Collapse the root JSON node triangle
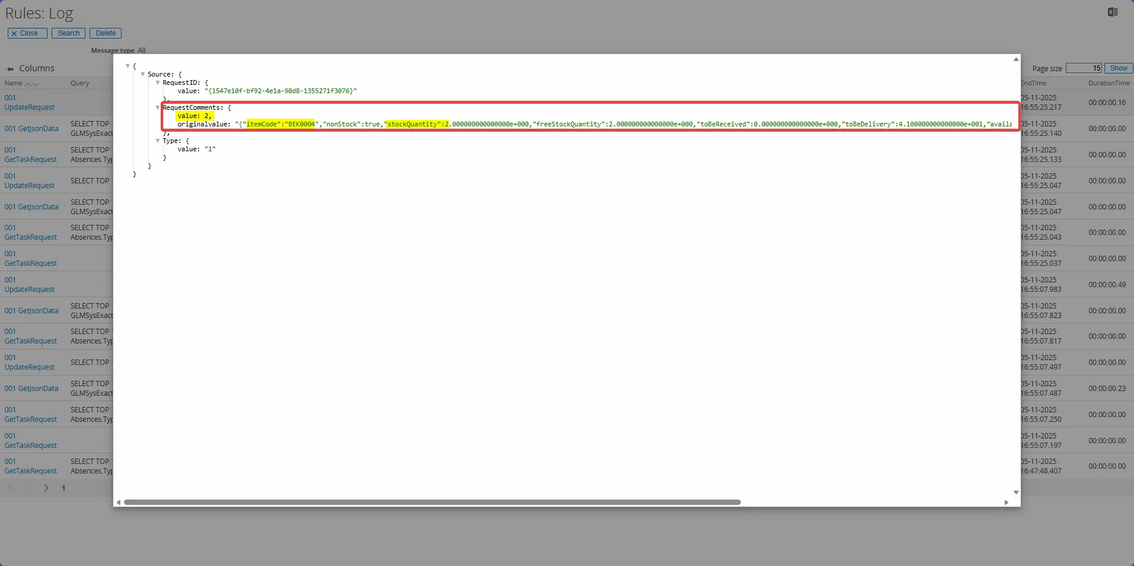 coord(128,66)
